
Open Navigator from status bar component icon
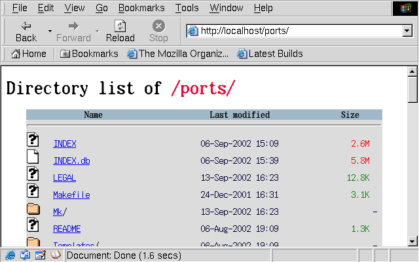pos(10,255)
